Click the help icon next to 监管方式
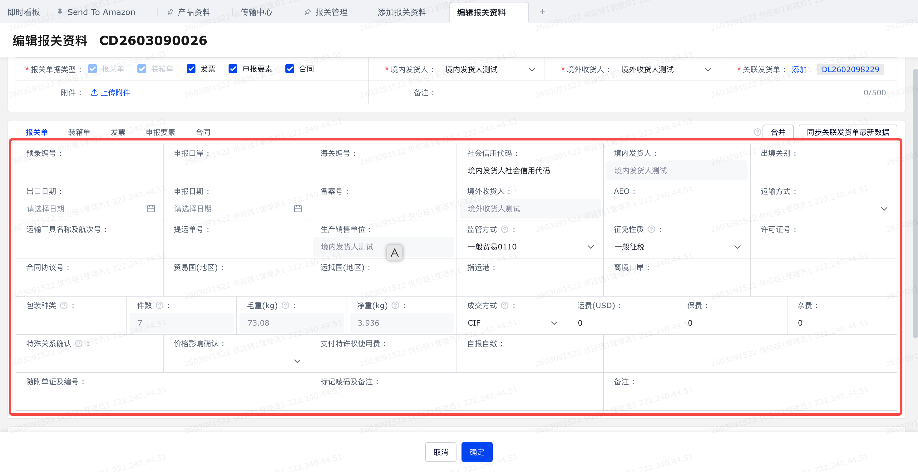 click(504, 229)
